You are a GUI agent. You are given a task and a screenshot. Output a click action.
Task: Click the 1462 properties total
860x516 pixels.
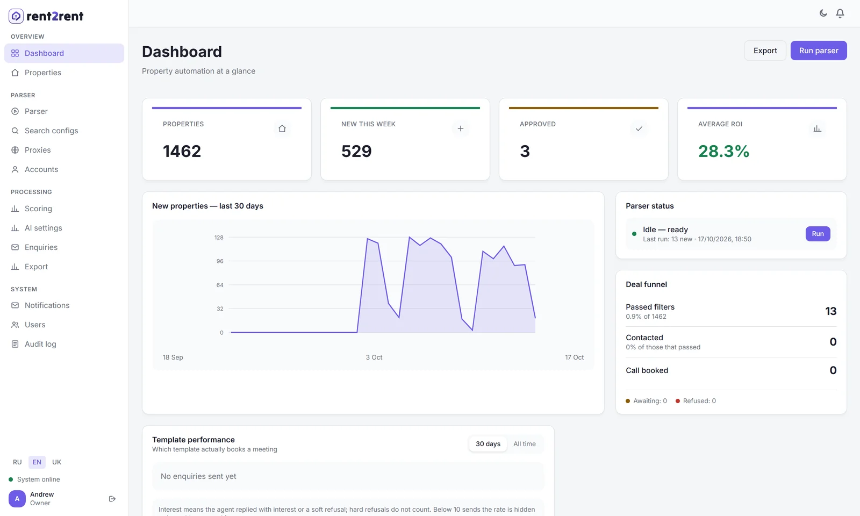[x=182, y=151]
